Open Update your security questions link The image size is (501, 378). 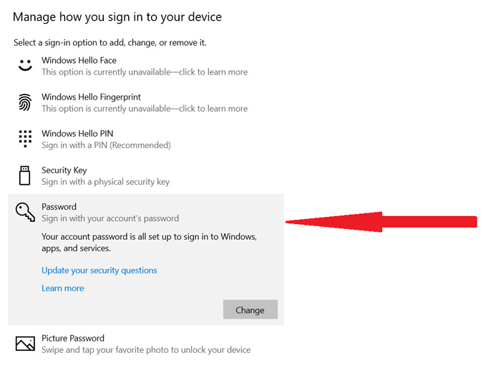tap(99, 271)
